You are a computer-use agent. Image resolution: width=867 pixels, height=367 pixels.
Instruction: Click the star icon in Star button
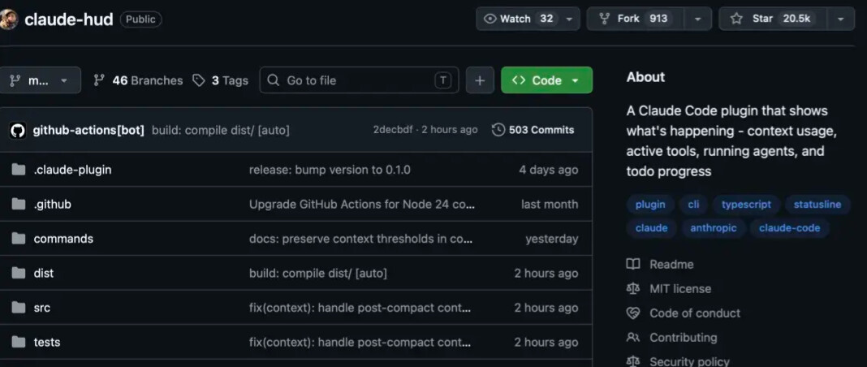(736, 19)
